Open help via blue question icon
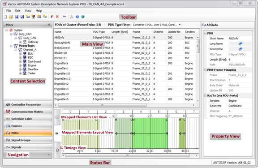 coord(77,17)
